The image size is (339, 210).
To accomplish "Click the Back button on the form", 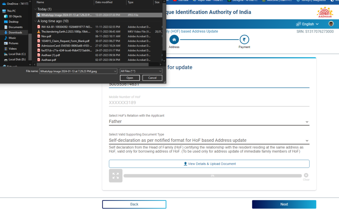I will [x=134, y=204].
